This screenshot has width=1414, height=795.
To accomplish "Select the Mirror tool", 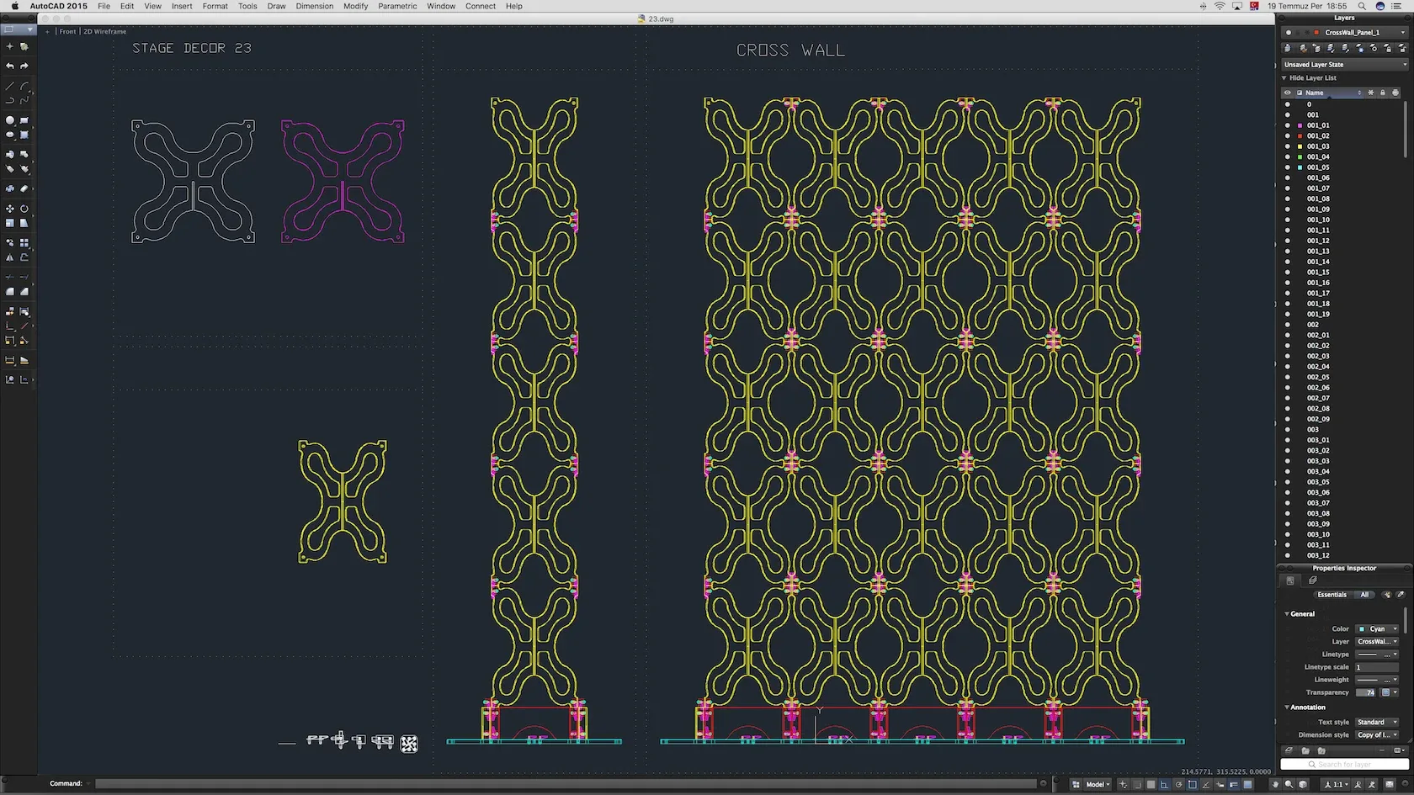I will pyautogui.click(x=10, y=257).
